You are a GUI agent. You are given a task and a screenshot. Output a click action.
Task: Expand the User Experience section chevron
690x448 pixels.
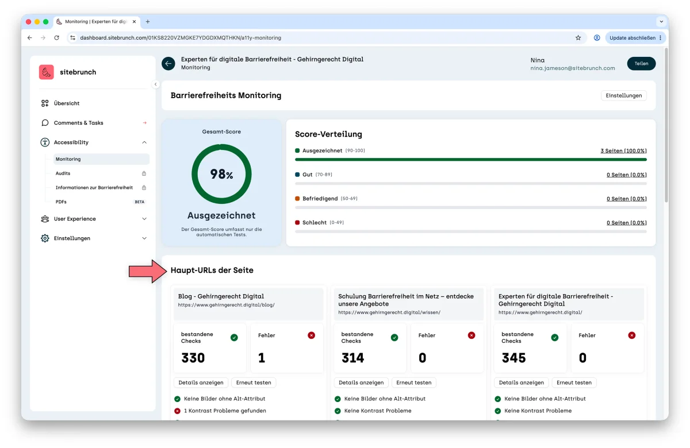144,219
